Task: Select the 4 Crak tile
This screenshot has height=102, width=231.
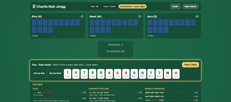Action: [109, 74]
